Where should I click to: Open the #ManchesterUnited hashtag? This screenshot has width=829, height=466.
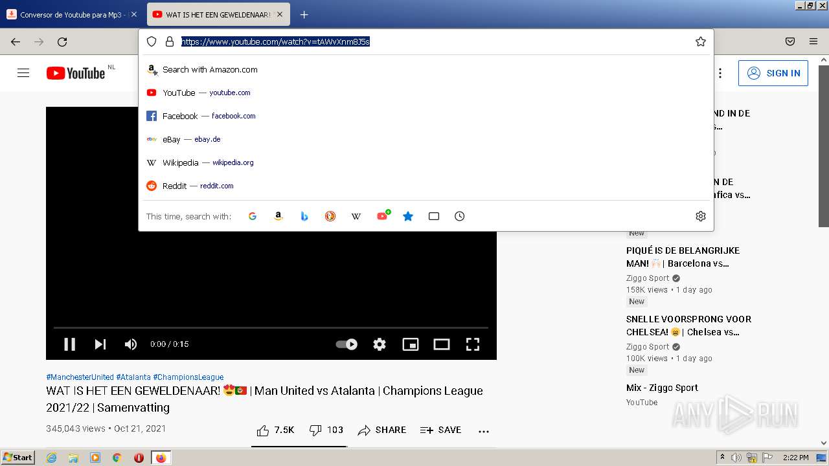point(80,377)
